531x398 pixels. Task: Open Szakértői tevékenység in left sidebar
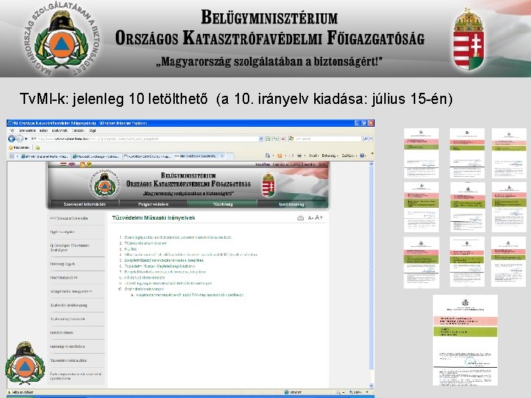(x=69, y=305)
